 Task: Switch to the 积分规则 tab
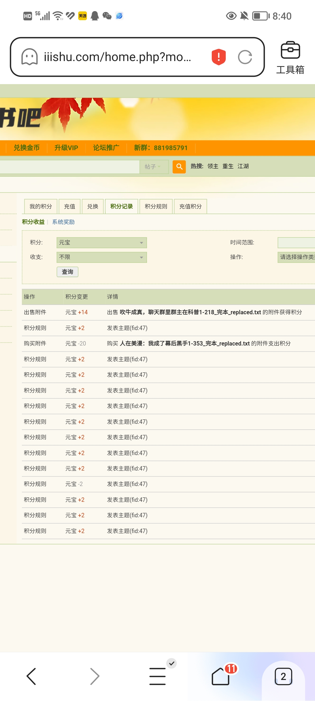pyautogui.click(x=156, y=207)
